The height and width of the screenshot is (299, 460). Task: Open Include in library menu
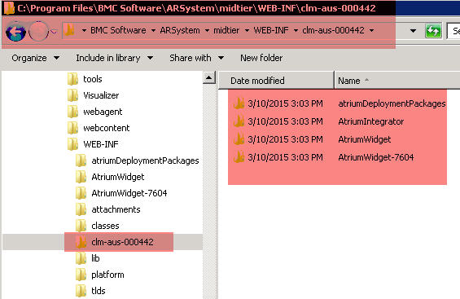point(115,58)
